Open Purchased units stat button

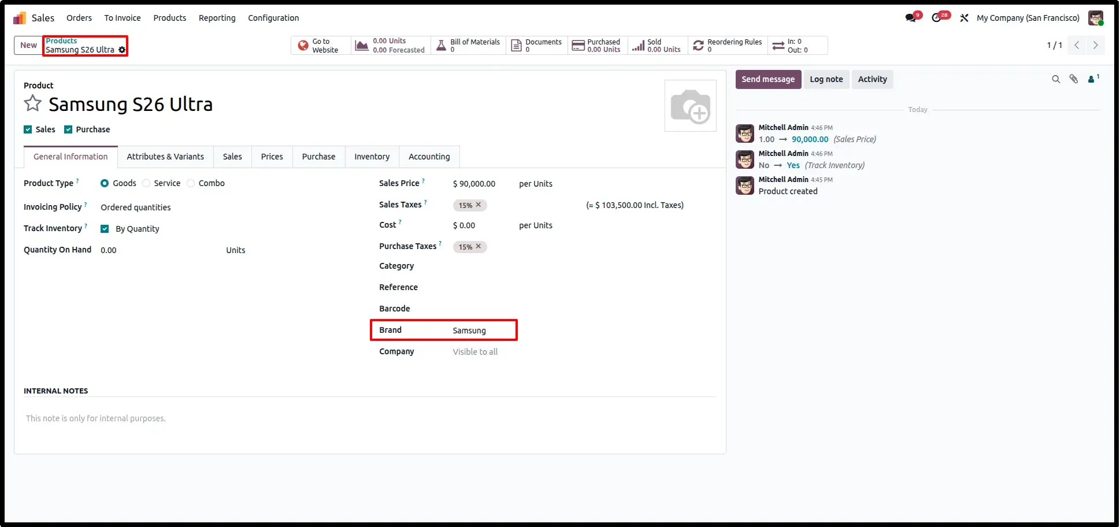click(x=598, y=46)
